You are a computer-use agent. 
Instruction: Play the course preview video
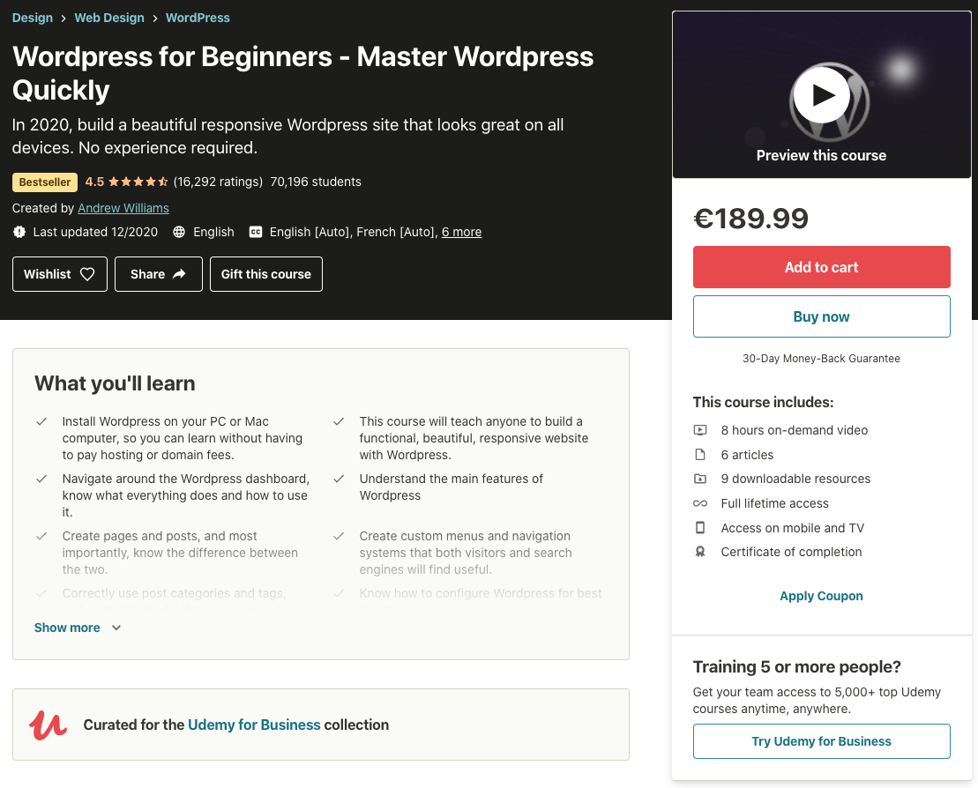click(x=821, y=95)
